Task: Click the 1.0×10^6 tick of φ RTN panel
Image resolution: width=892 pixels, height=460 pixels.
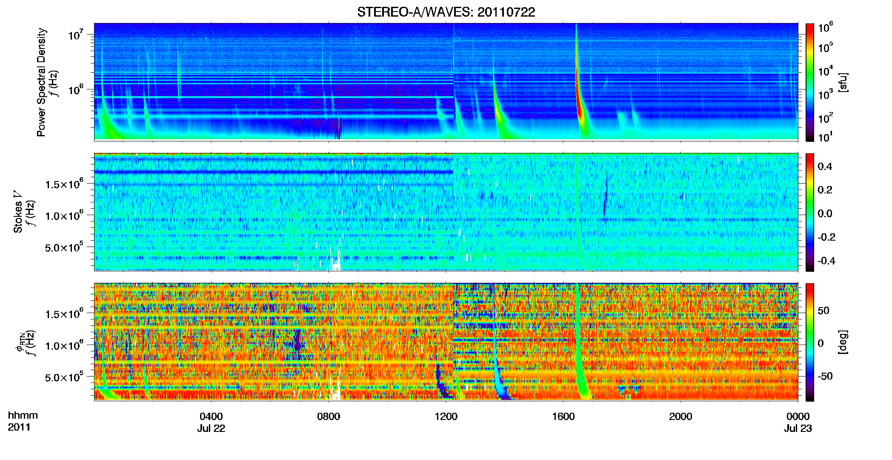Action: (x=64, y=345)
